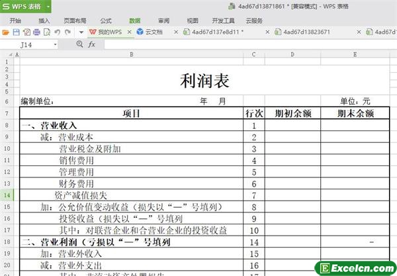Select column D header
Viewport: 397px width, 276px height.
tap(292, 54)
